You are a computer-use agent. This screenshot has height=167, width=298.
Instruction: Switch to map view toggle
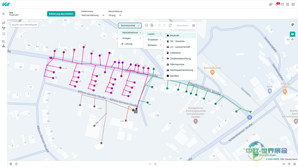pyautogui.click(x=293, y=34)
